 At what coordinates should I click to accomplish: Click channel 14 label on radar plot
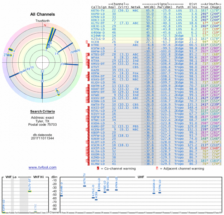tap(56, 54)
